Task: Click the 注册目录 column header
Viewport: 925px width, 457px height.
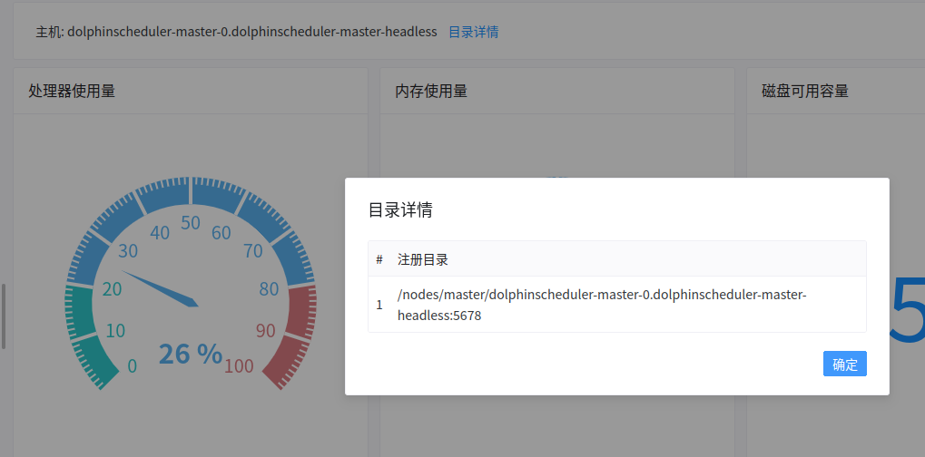Action: pos(422,259)
